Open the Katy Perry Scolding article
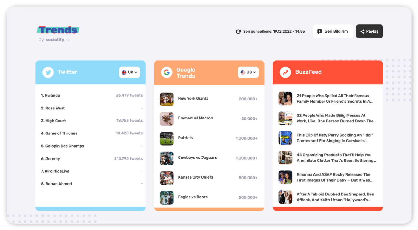418x230 pixels. click(335, 138)
